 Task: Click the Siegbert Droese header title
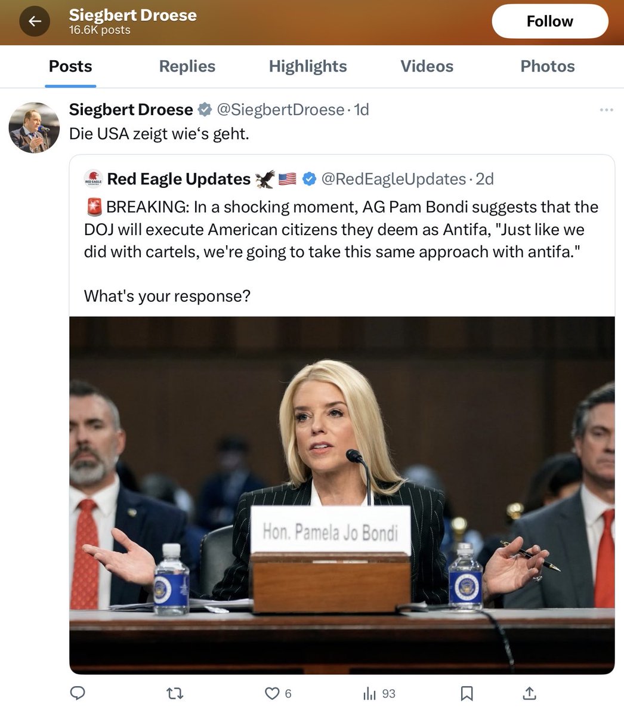132,14
